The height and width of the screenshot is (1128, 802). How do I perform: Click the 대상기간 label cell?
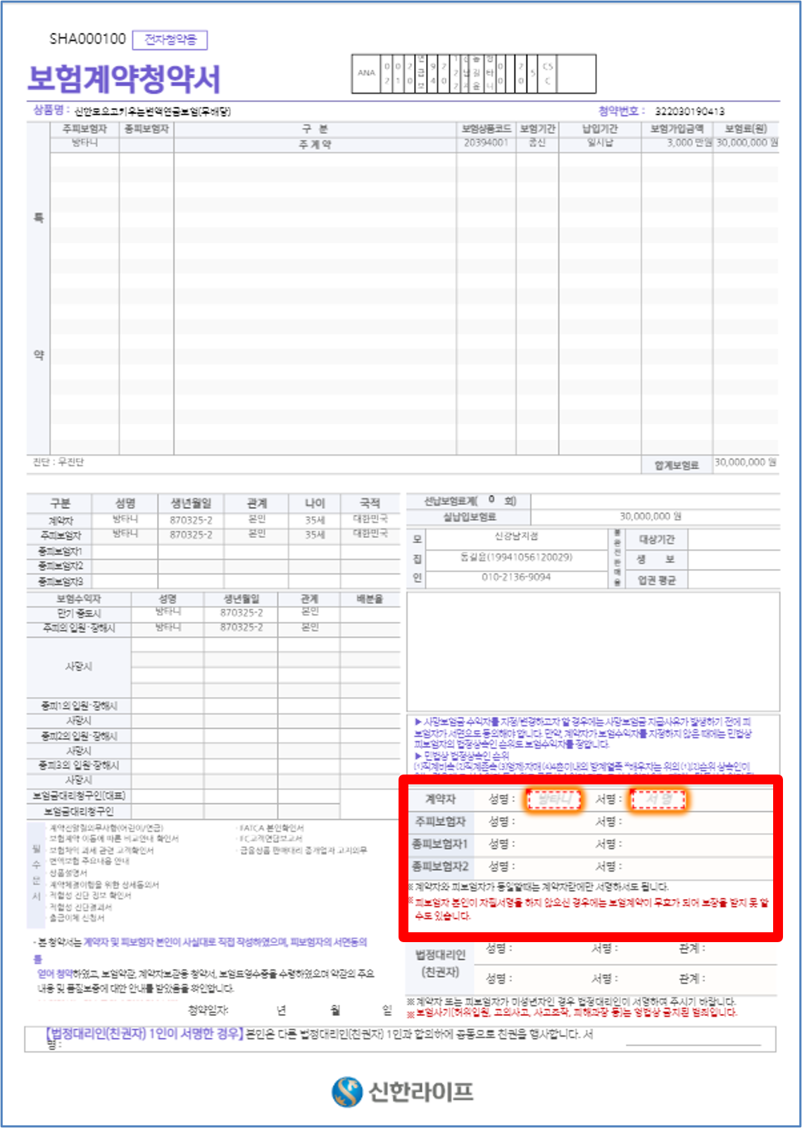656,539
